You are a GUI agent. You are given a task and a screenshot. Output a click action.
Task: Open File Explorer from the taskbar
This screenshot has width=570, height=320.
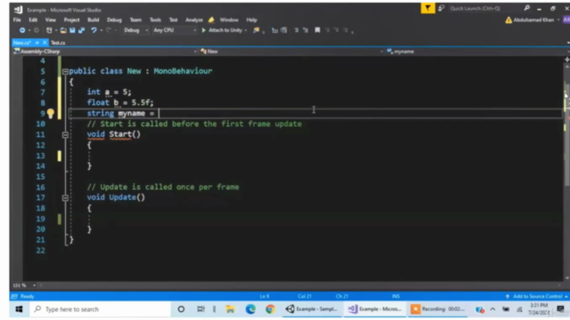(x=230, y=309)
